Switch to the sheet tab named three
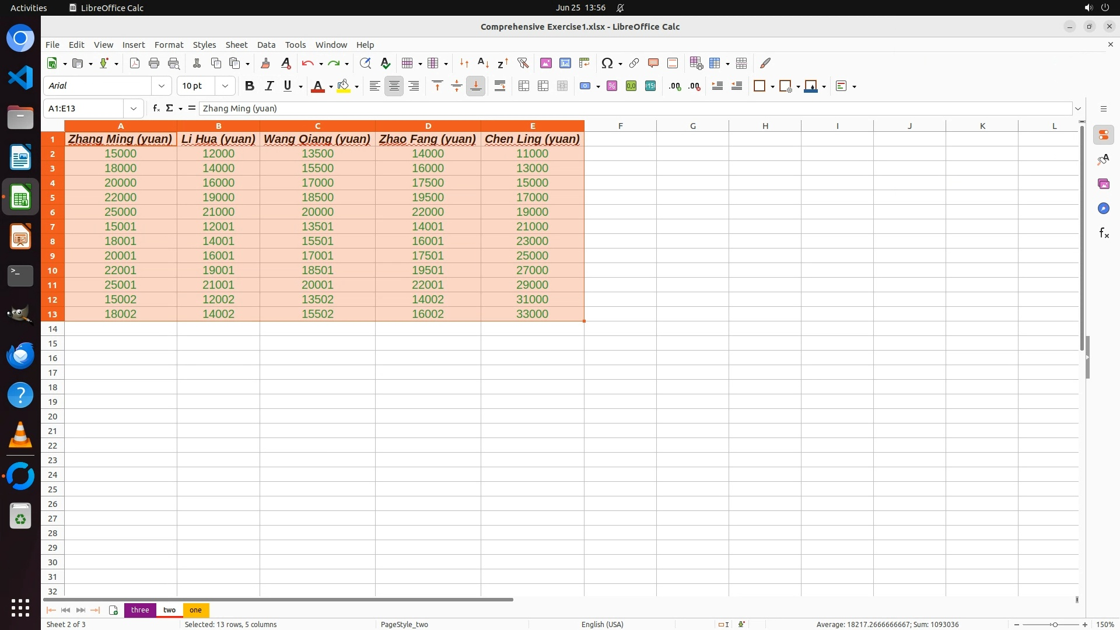Image resolution: width=1120 pixels, height=630 pixels. coord(140,610)
